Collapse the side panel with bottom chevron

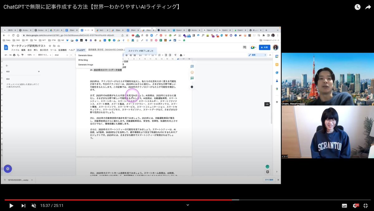[x=277, y=171]
